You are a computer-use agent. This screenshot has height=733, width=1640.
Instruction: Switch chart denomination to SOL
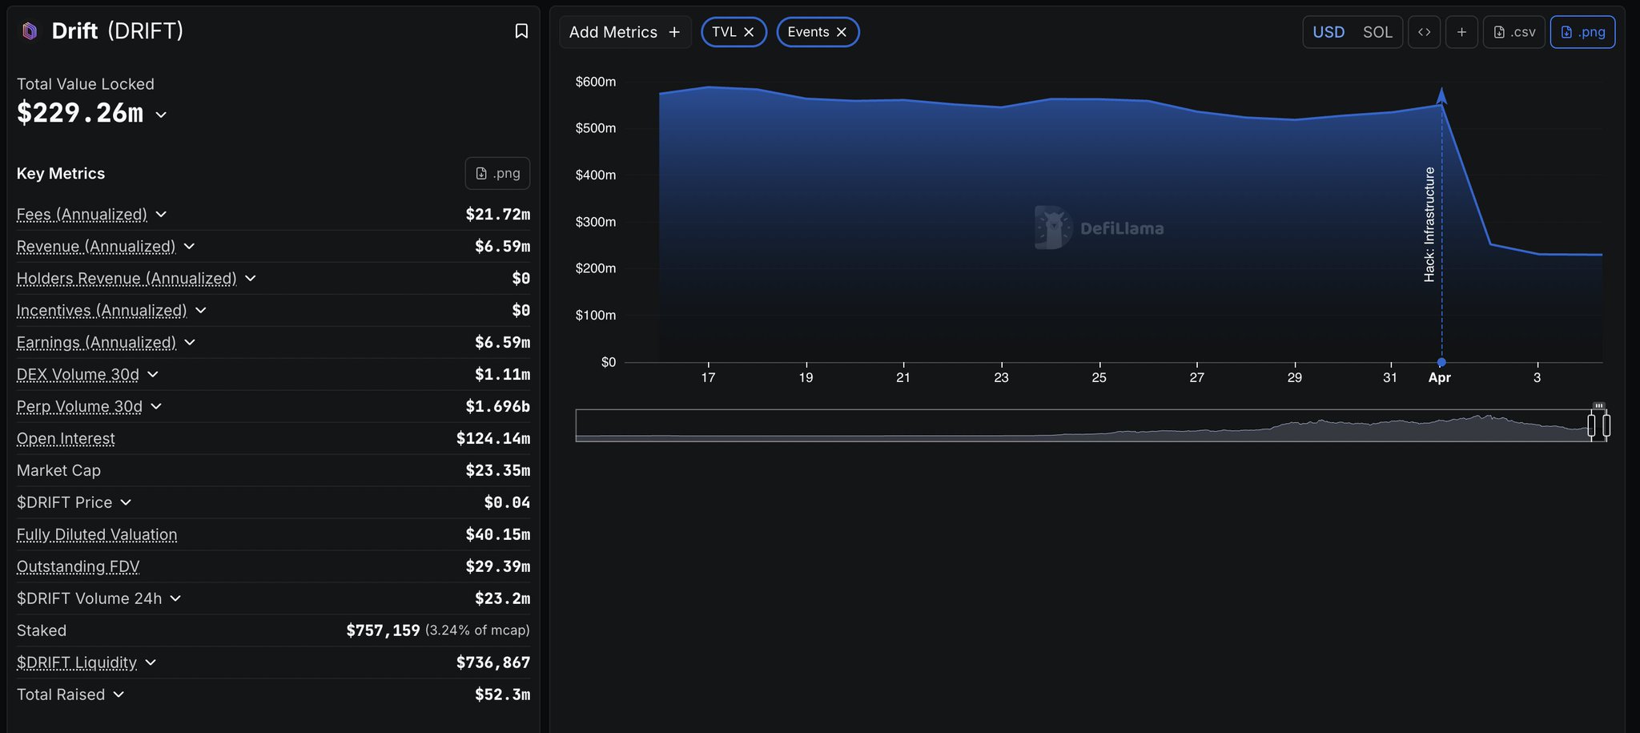(1377, 32)
